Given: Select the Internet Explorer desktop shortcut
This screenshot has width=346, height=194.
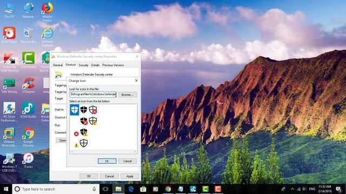Looking at the screenshot, I should 47,37.
